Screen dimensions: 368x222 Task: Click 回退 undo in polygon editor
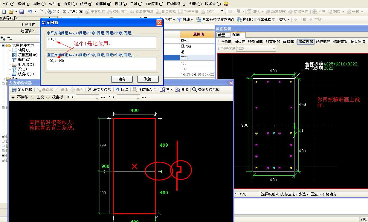[122, 89]
